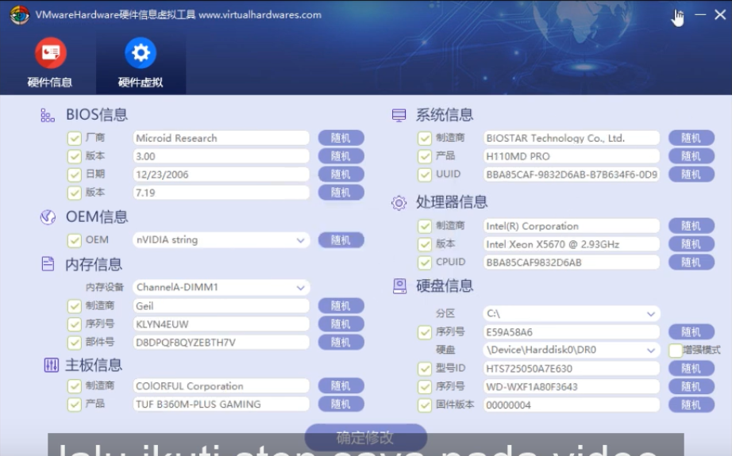
Task: Toggle motherboard 产品 TUF B360M checkbox
Action: 74,404
